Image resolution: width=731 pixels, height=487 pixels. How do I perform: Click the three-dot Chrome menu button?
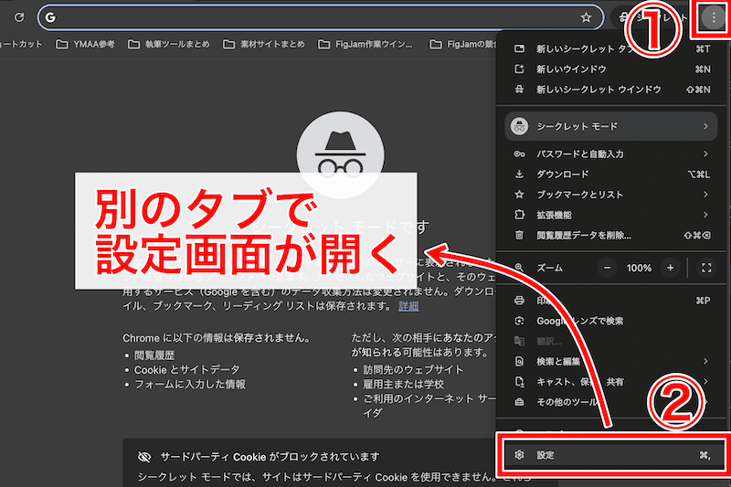click(714, 17)
